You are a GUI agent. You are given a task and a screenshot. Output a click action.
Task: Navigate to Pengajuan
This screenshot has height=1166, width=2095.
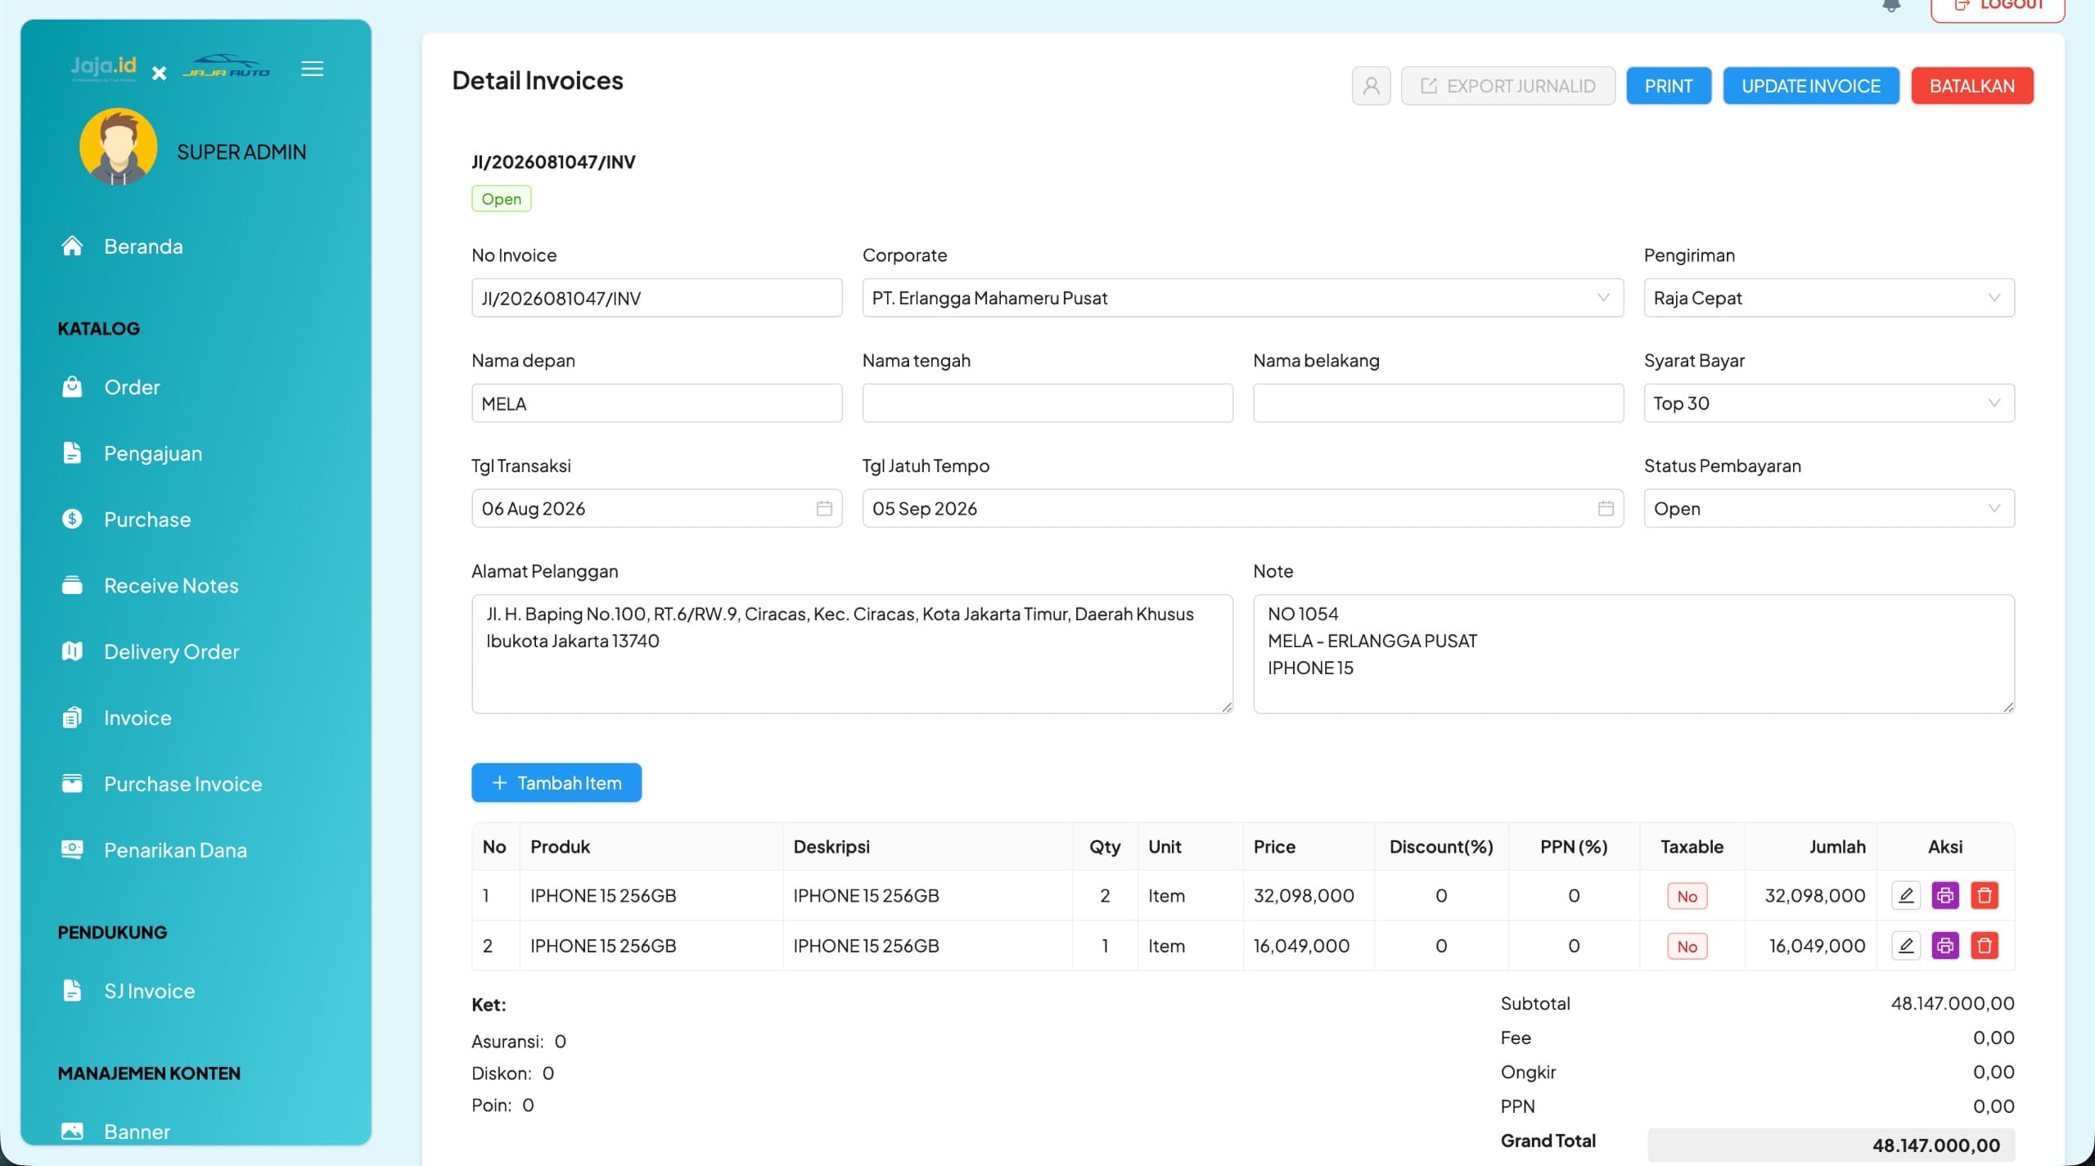[153, 453]
